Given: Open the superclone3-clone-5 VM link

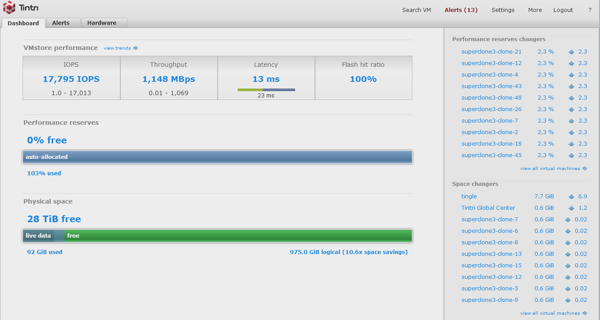Looking at the screenshot, I should [x=490, y=289].
